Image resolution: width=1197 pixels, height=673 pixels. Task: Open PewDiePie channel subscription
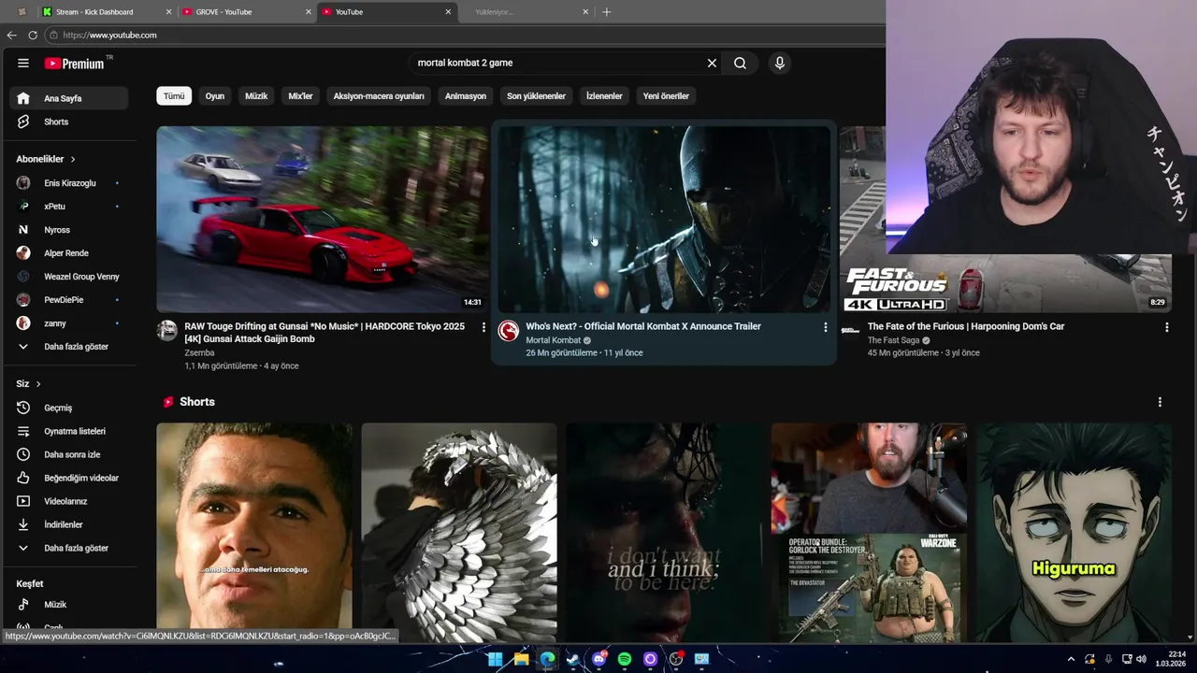coord(69,300)
